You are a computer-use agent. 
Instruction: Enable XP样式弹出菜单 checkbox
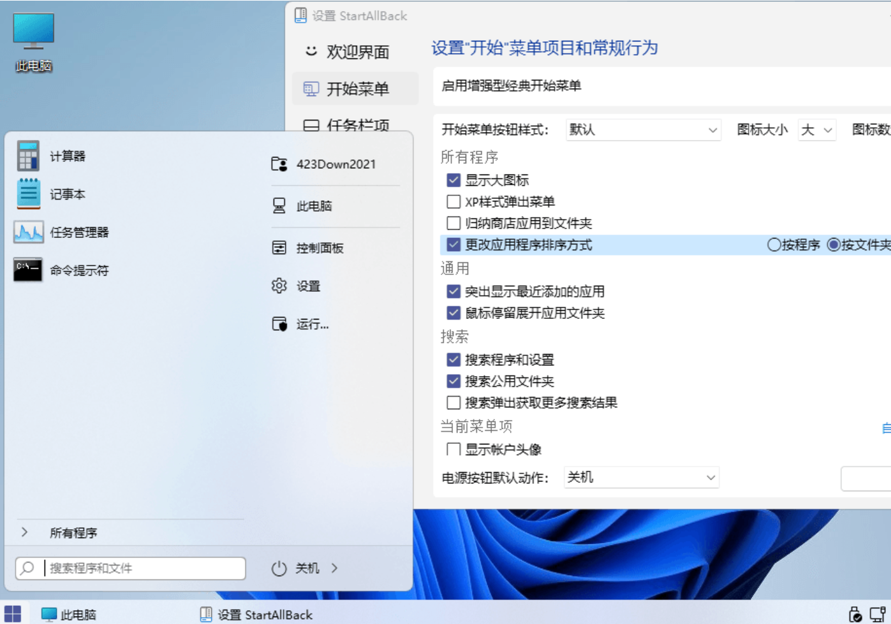coord(454,202)
